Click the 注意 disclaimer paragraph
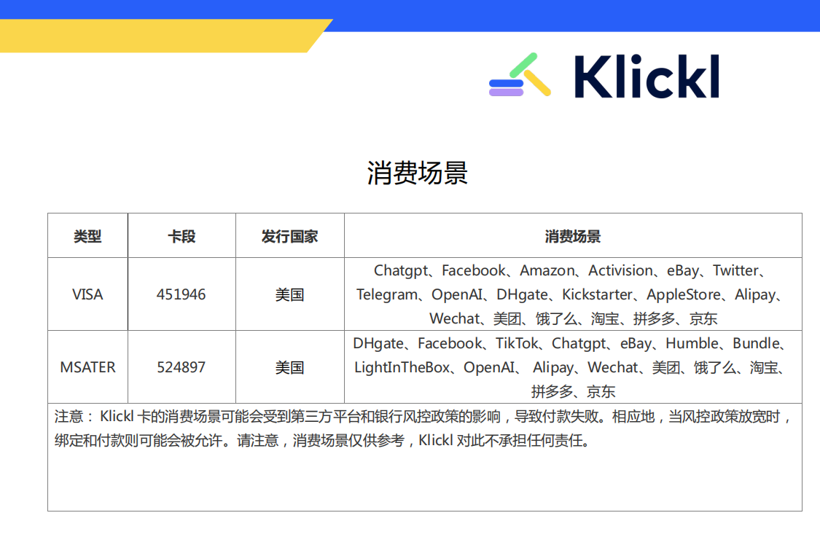Viewport: 820px width, 537px height. (x=423, y=428)
